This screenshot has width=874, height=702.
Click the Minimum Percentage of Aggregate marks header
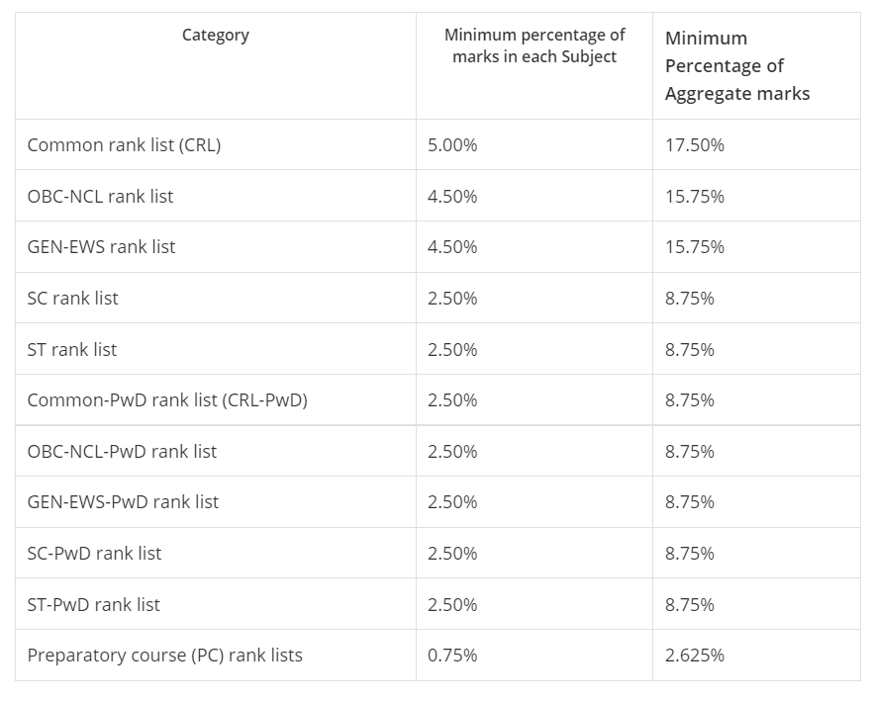coord(737,66)
